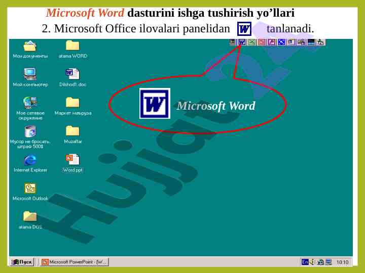Switch to Microsoft PowerPoint taskbar button
This screenshot has height=273, width=365.
click(x=75, y=262)
